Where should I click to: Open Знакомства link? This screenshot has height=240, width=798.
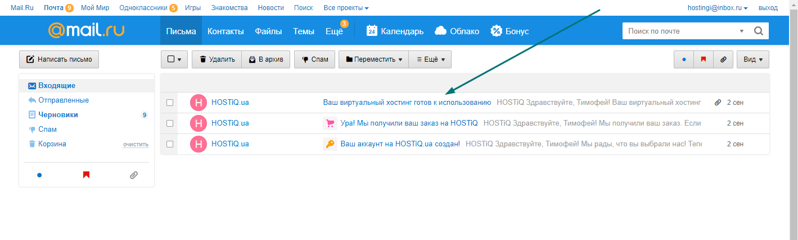pyautogui.click(x=229, y=8)
